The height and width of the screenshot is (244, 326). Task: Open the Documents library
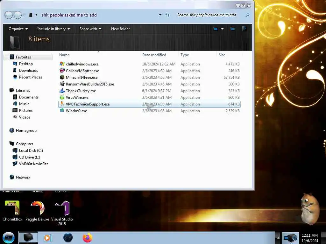coord(29,97)
